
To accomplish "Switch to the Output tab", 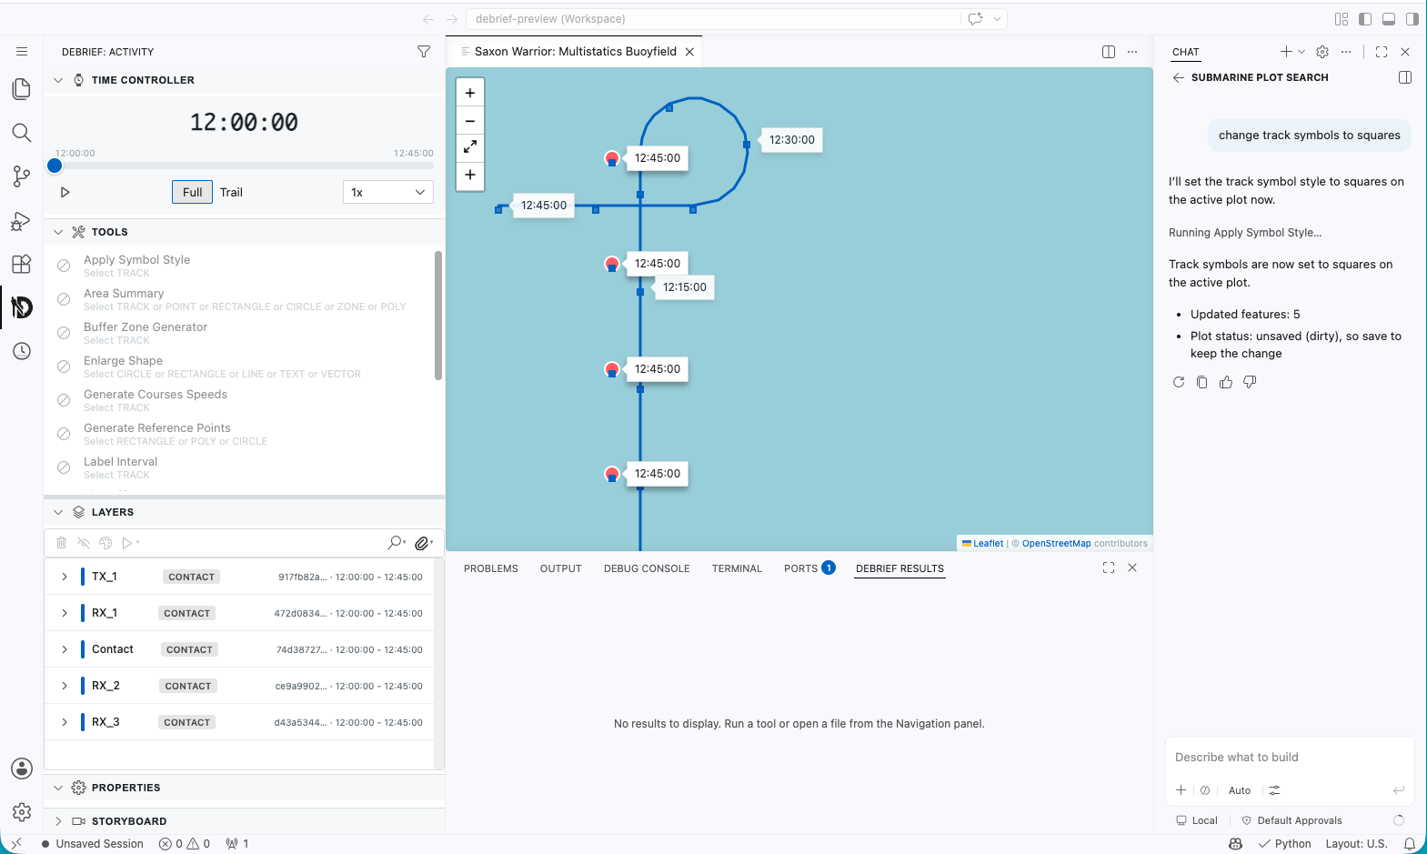I will point(560,568).
